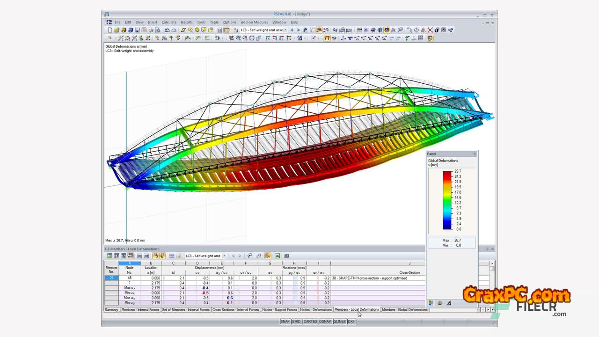Open the load case dropdown in the toolbar
Screen dimensions: 599x337
coord(285,30)
